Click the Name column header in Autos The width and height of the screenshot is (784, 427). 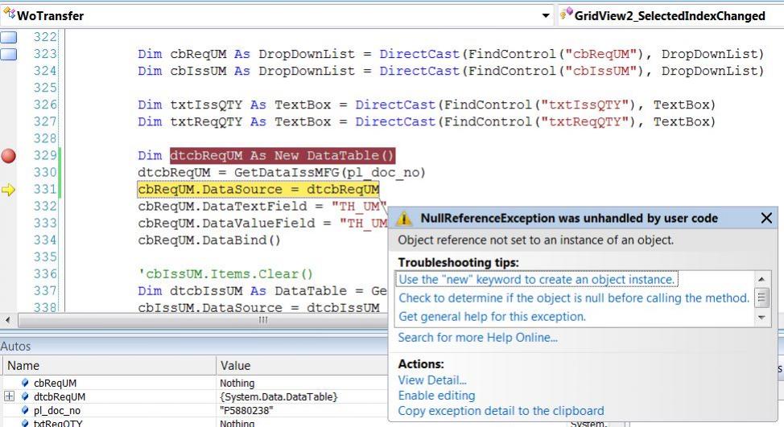(x=109, y=366)
